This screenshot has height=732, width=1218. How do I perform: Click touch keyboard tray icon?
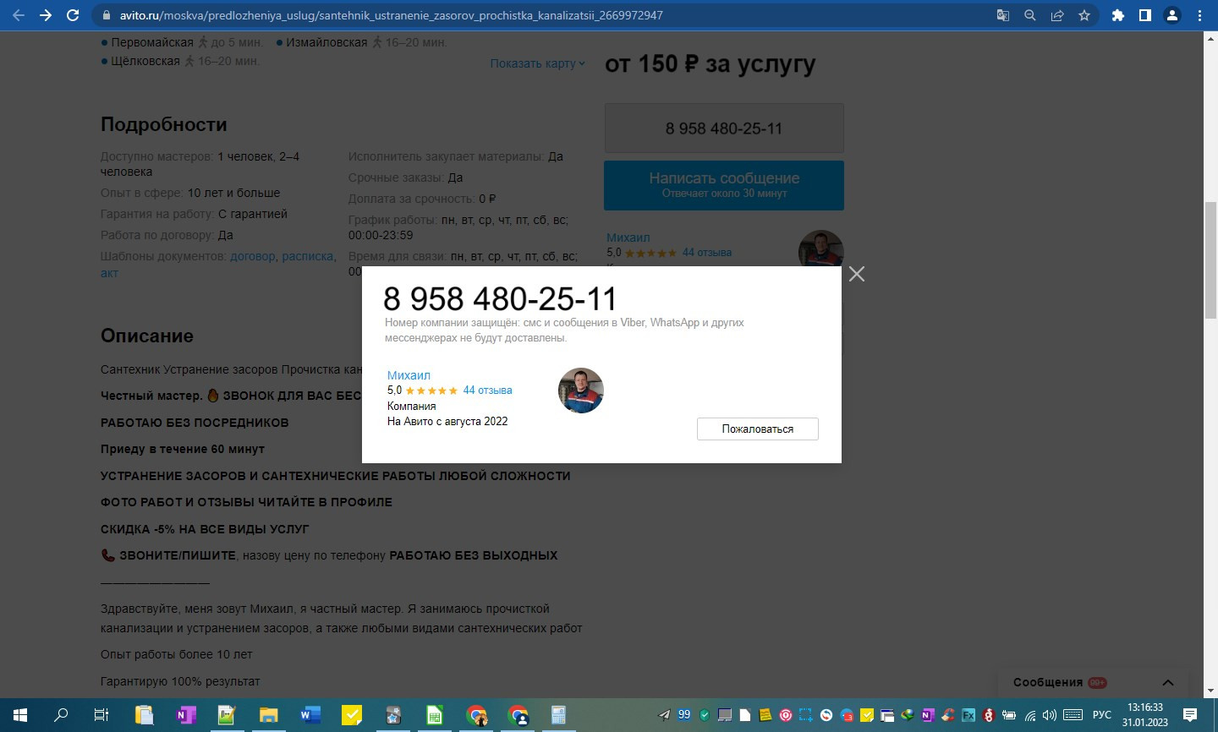click(x=1073, y=715)
